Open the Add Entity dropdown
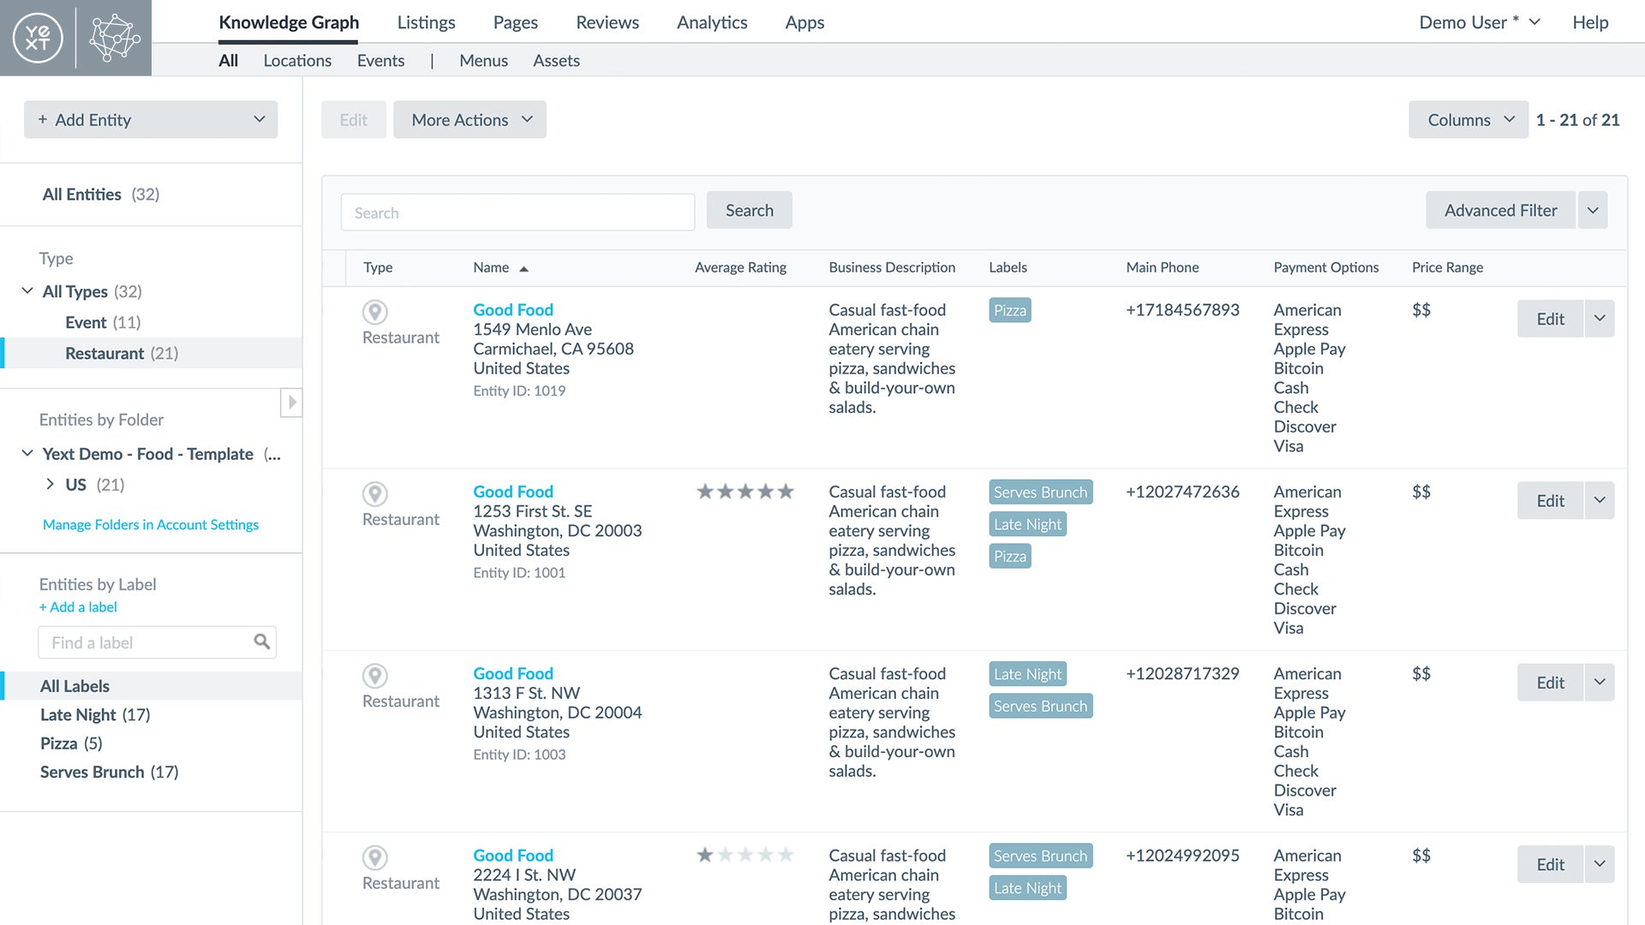1645x925 pixels. click(260, 119)
